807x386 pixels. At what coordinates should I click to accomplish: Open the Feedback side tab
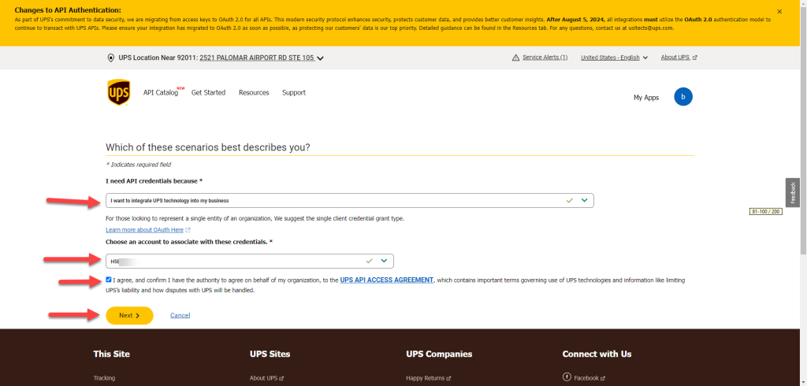[793, 193]
